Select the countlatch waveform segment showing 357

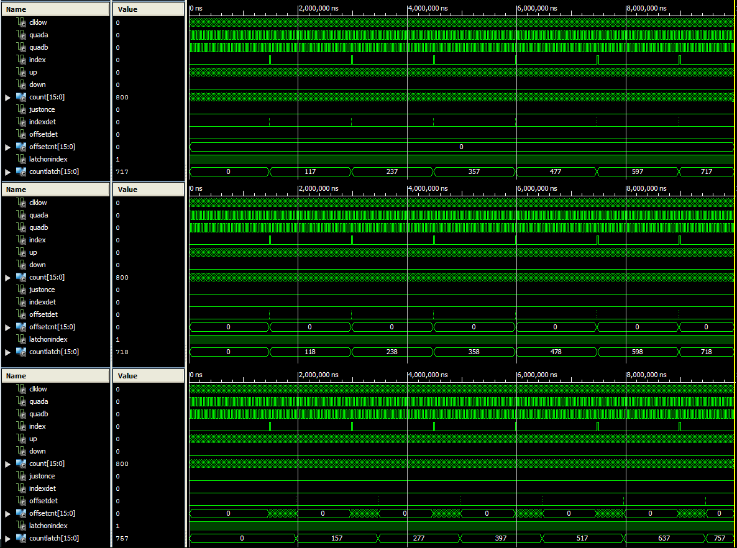[x=474, y=171]
